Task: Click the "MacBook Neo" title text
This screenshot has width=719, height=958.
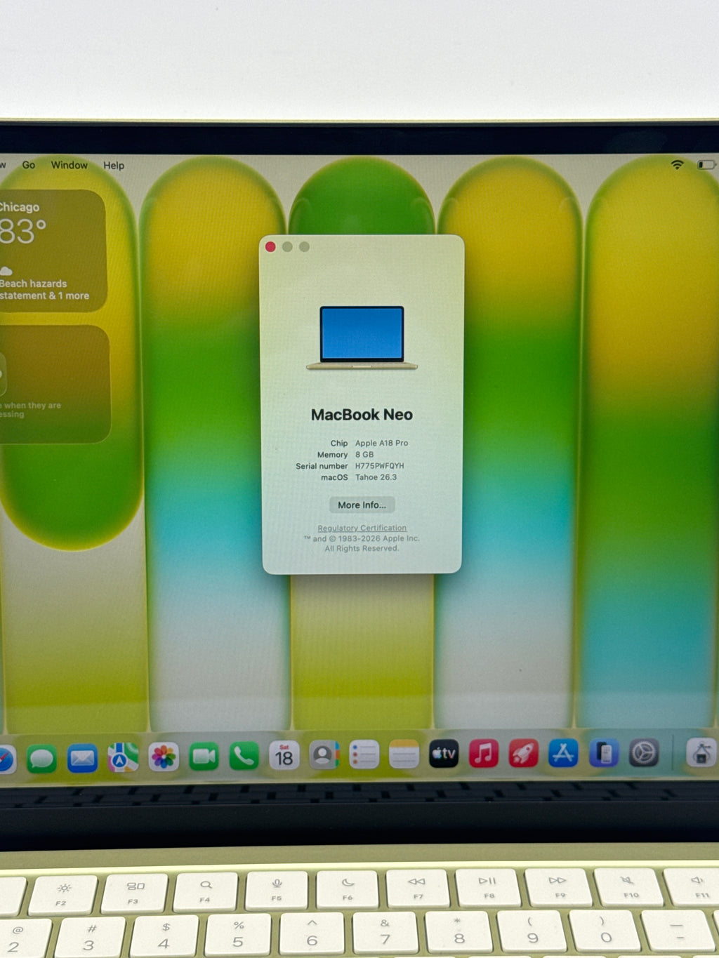Action: pyautogui.click(x=362, y=415)
